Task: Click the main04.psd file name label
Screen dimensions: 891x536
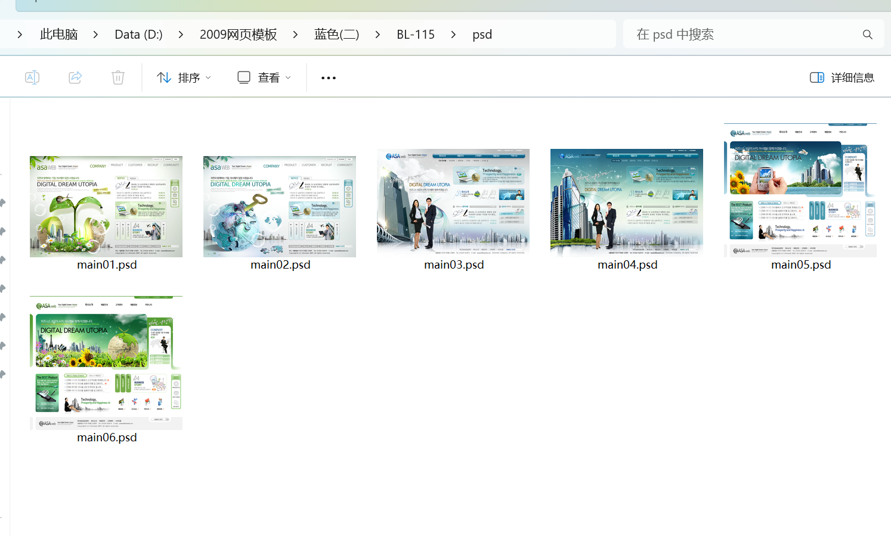Action: (x=627, y=264)
